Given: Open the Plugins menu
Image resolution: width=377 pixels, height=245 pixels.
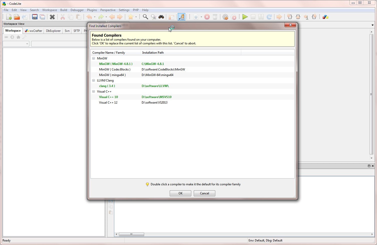Looking at the screenshot, I should point(92,10).
